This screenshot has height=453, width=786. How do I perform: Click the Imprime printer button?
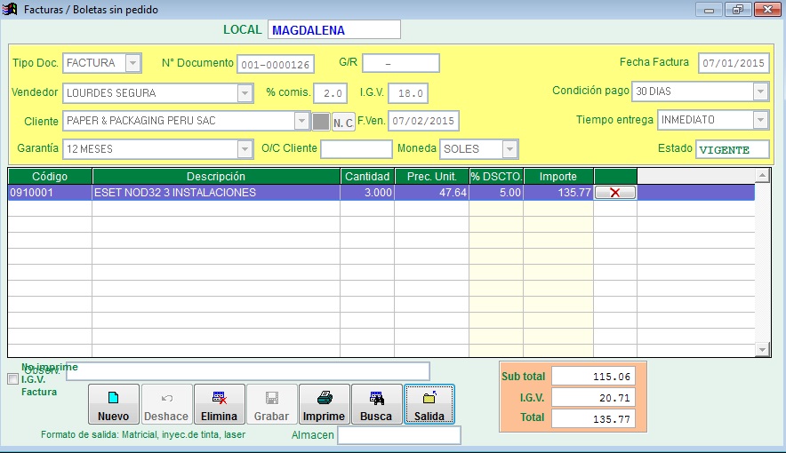tap(324, 404)
